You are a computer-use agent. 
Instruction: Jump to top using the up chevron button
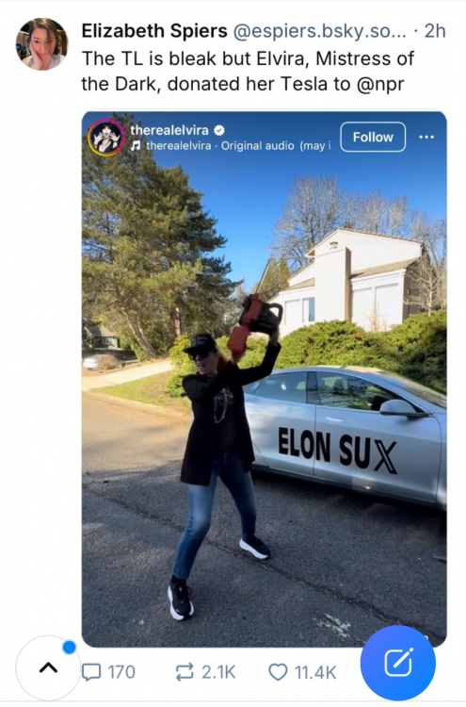pos(48,667)
